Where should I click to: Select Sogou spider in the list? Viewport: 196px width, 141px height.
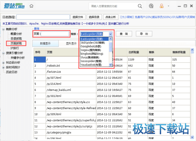[x=94, y=50]
